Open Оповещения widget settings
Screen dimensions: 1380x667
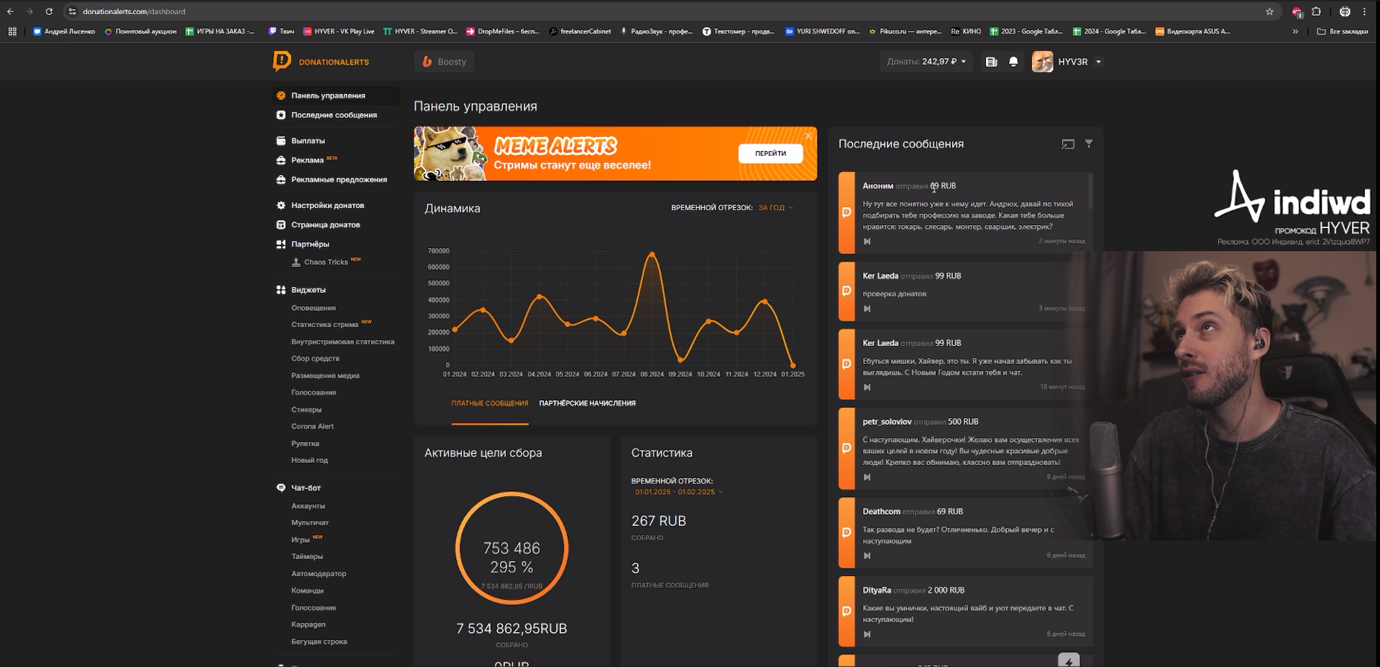314,308
